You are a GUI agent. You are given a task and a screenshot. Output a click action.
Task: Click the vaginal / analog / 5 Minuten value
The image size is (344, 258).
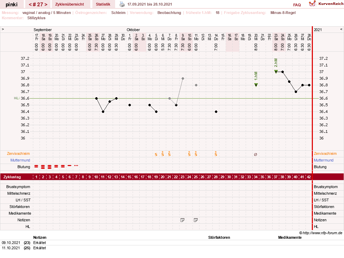47,13
